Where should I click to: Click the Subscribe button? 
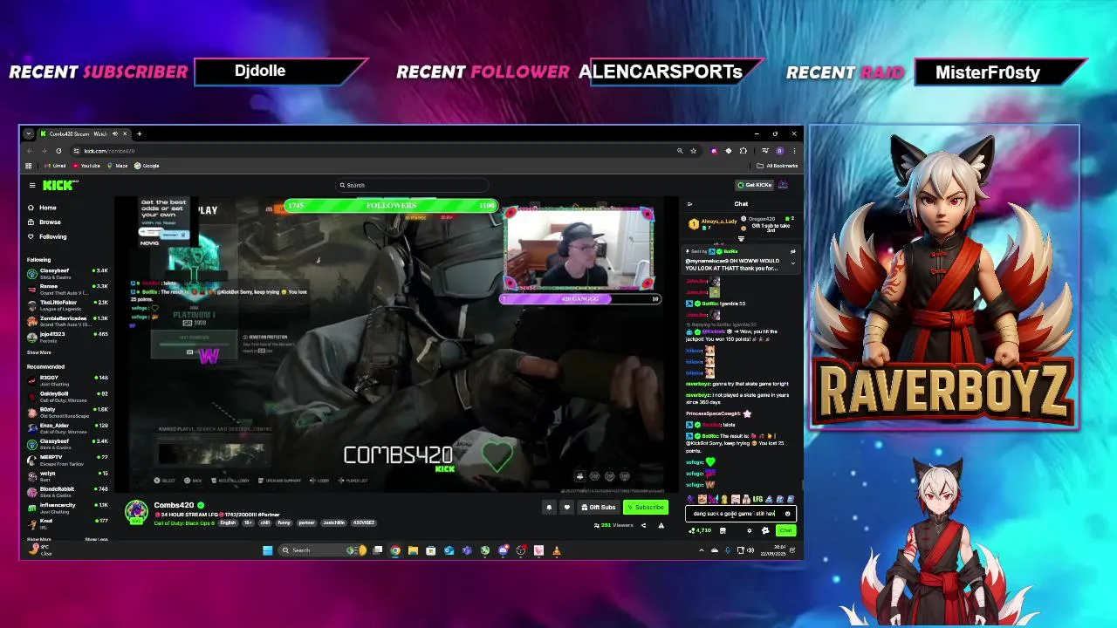click(x=645, y=508)
